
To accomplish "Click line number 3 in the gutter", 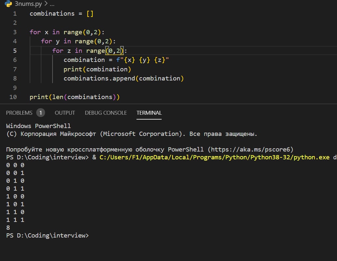I will 15,32.
